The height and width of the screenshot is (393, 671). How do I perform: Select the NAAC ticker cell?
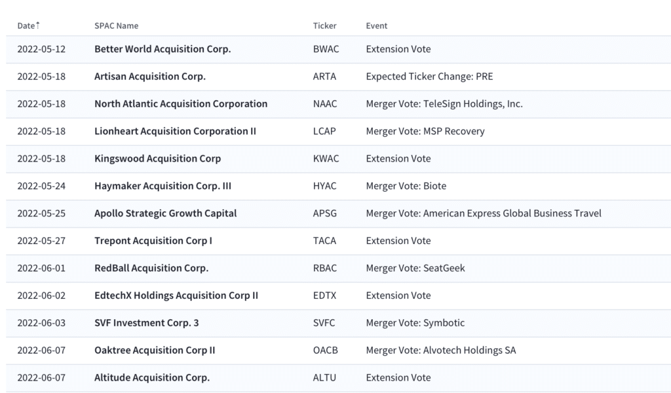(325, 104)
